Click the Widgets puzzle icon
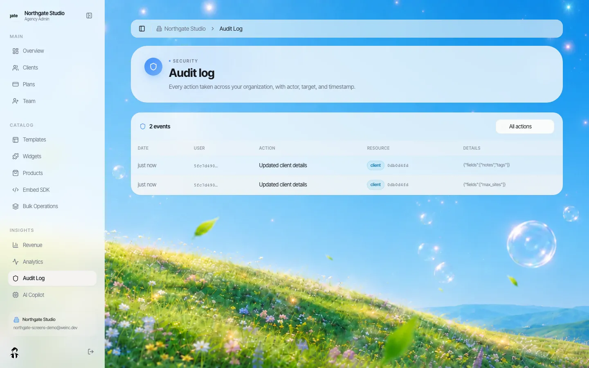The height and width of the screenshot is (368, 589). (16, 157)
